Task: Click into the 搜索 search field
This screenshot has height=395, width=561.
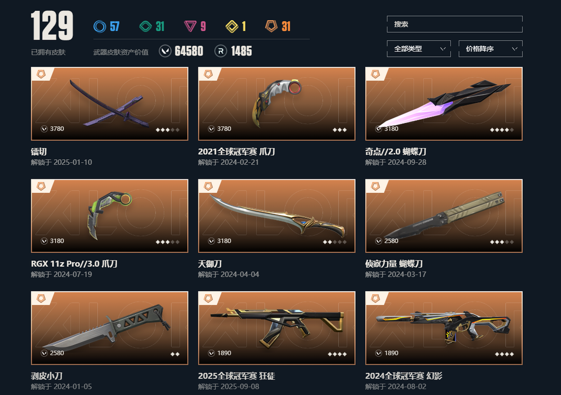Action: [455, 24]
